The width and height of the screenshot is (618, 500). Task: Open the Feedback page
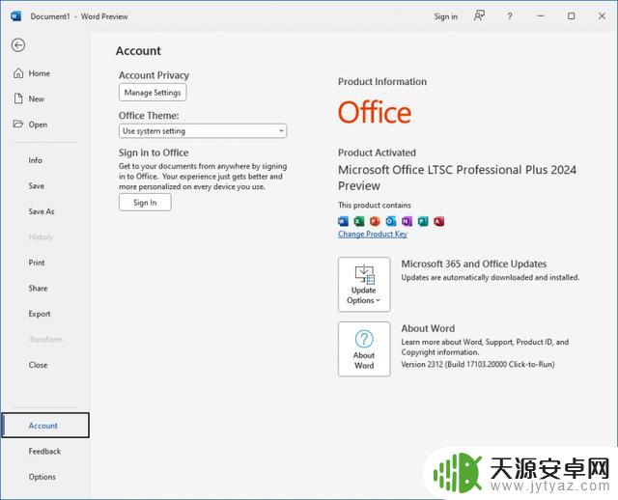[x=44, y=452]
